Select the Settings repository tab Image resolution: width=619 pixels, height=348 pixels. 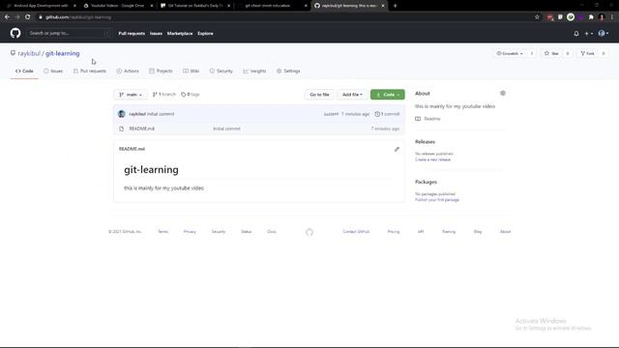(x=288, y=71)
